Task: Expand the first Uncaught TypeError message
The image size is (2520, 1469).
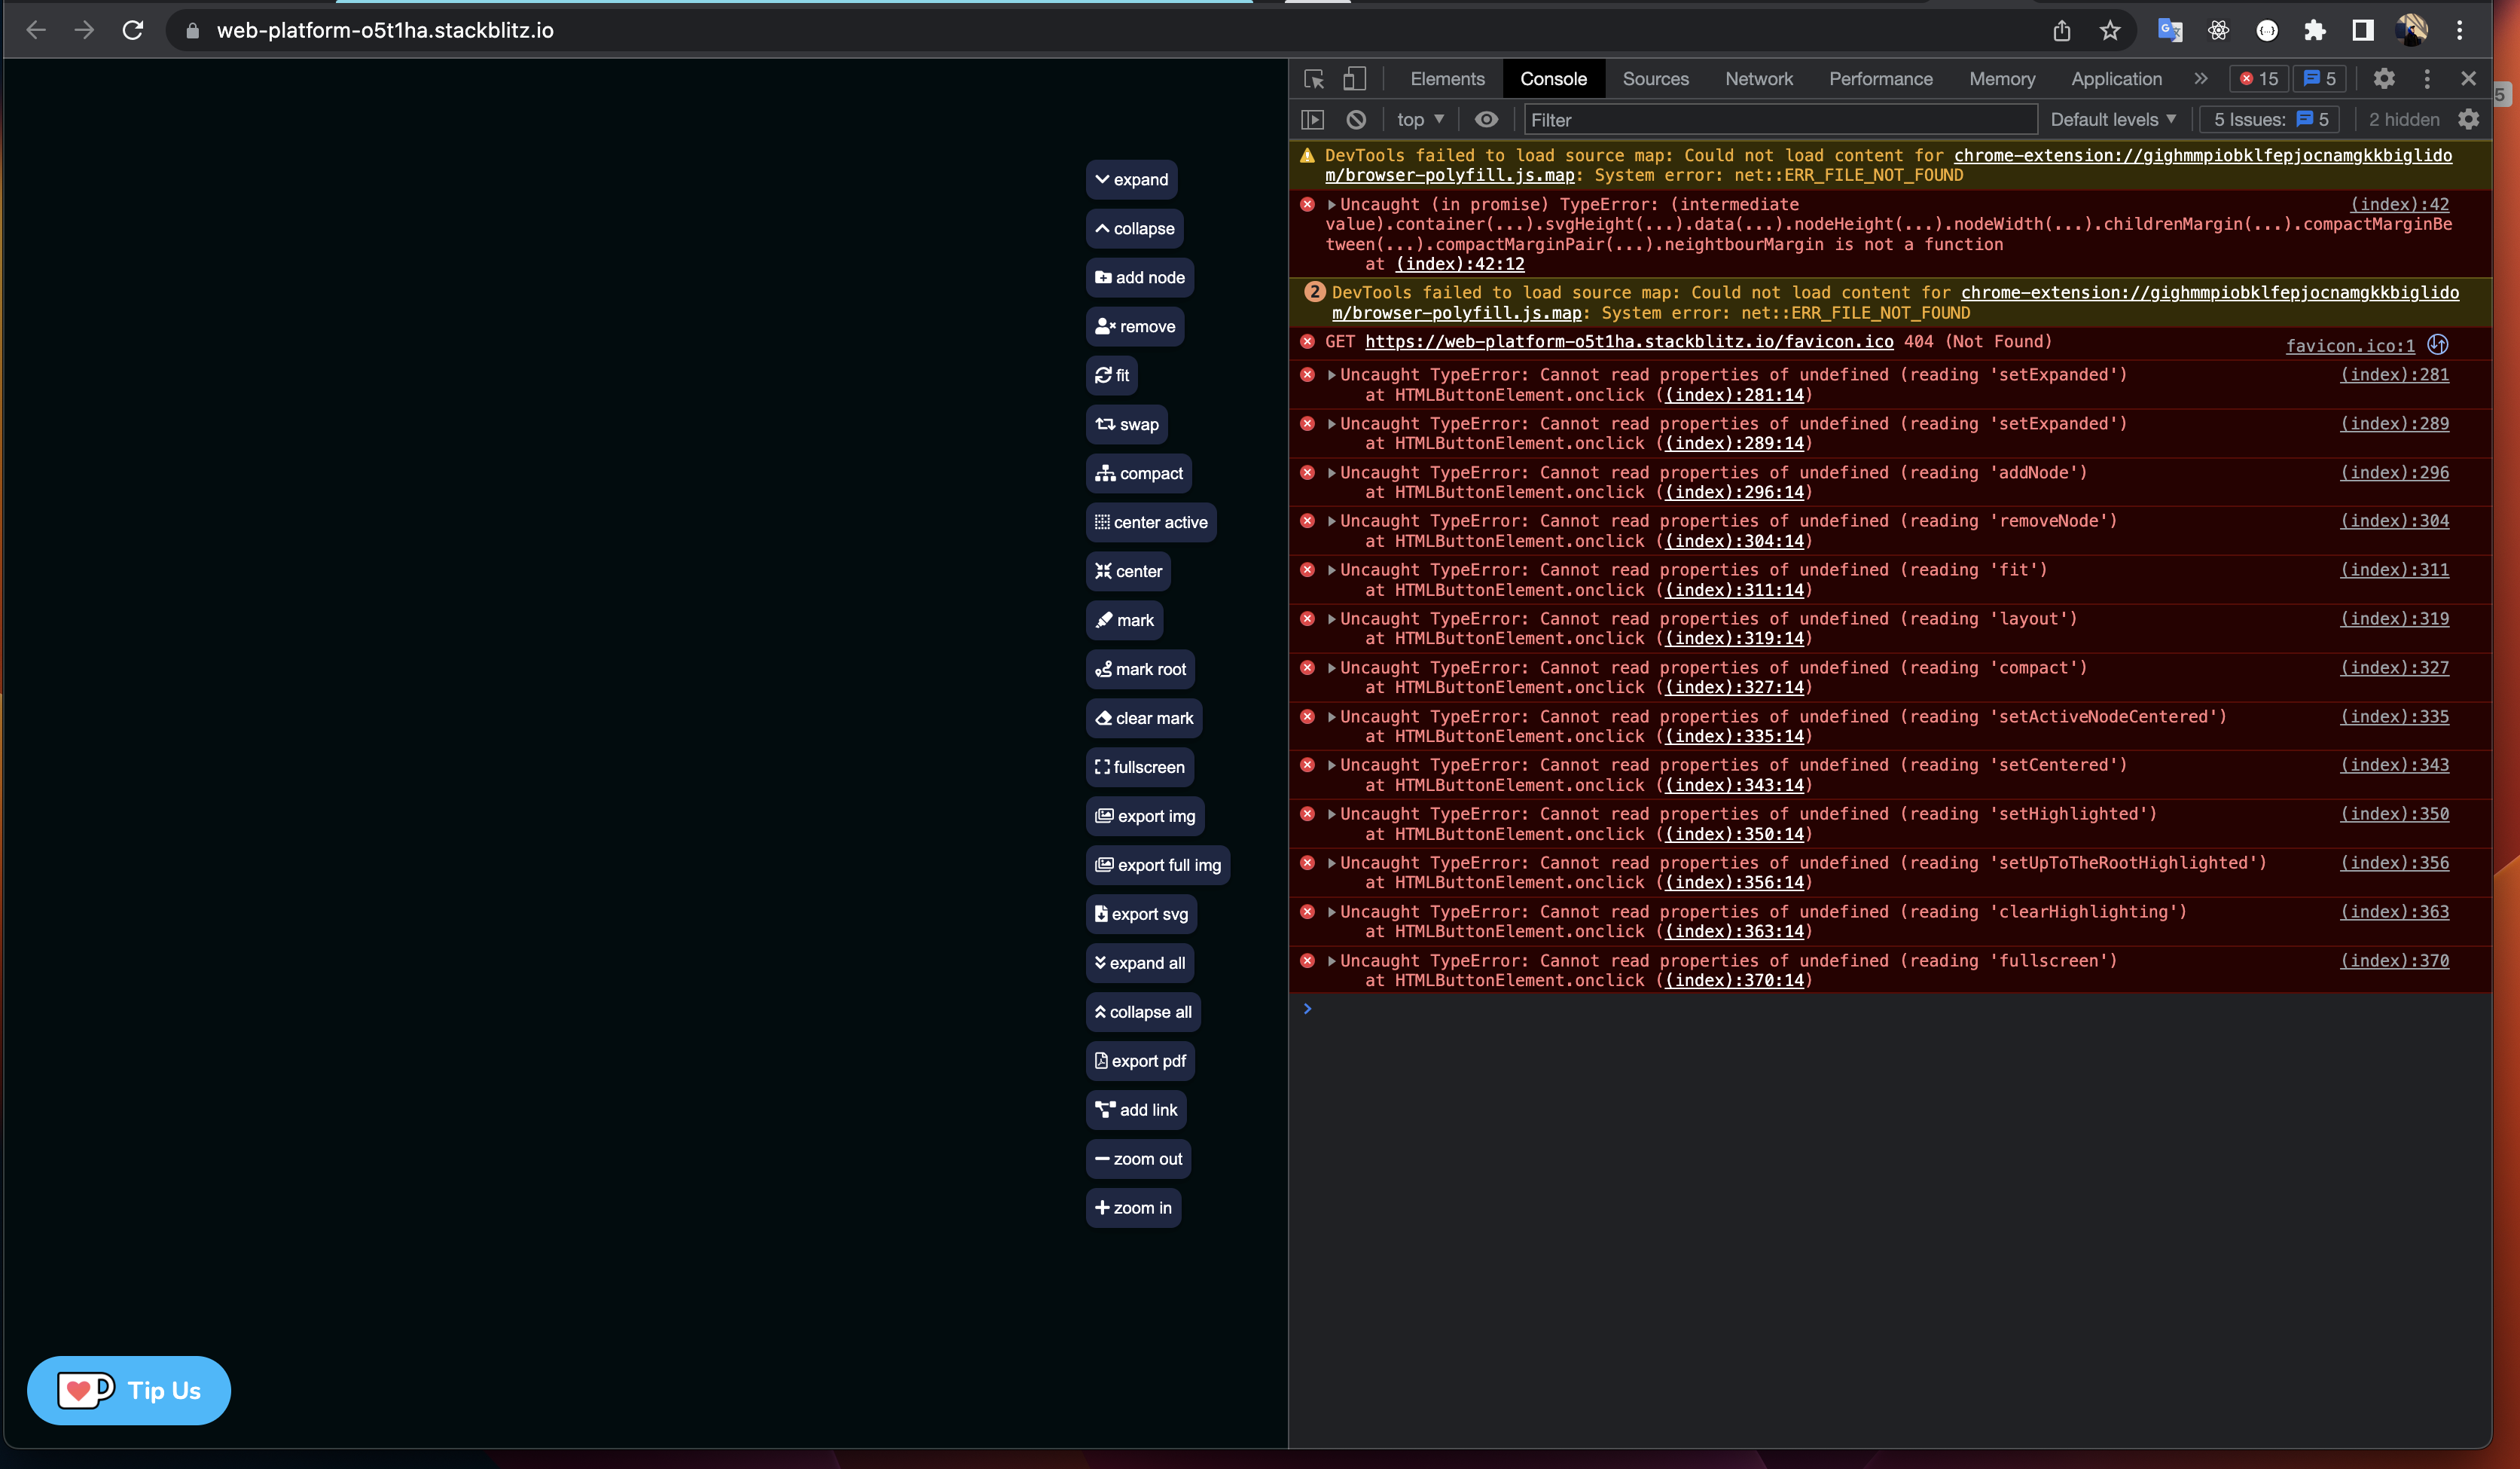Action: 1331,375
